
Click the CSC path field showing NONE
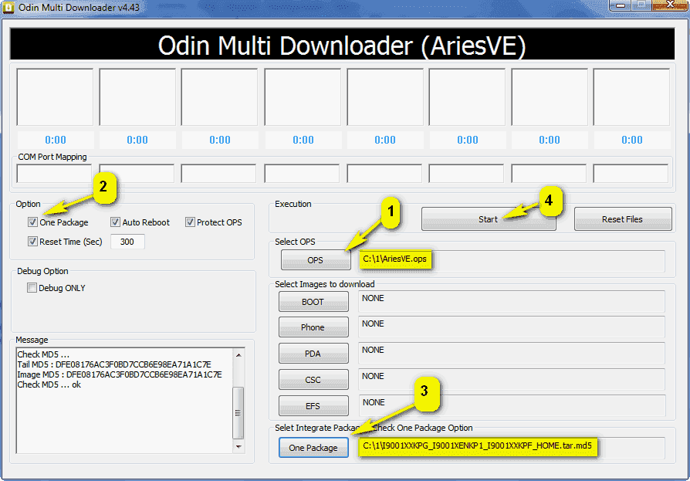512,380
